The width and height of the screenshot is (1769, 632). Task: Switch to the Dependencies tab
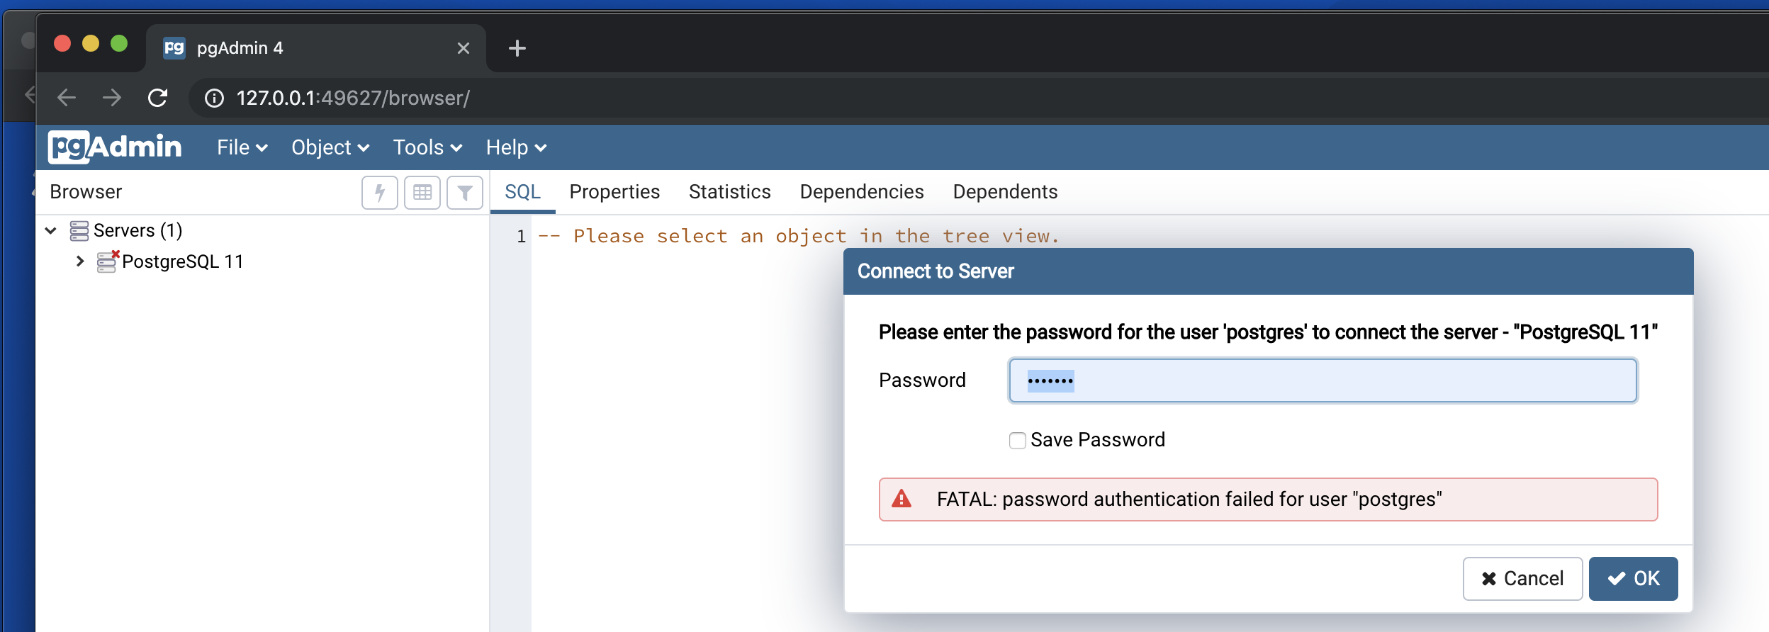(860, 192)
